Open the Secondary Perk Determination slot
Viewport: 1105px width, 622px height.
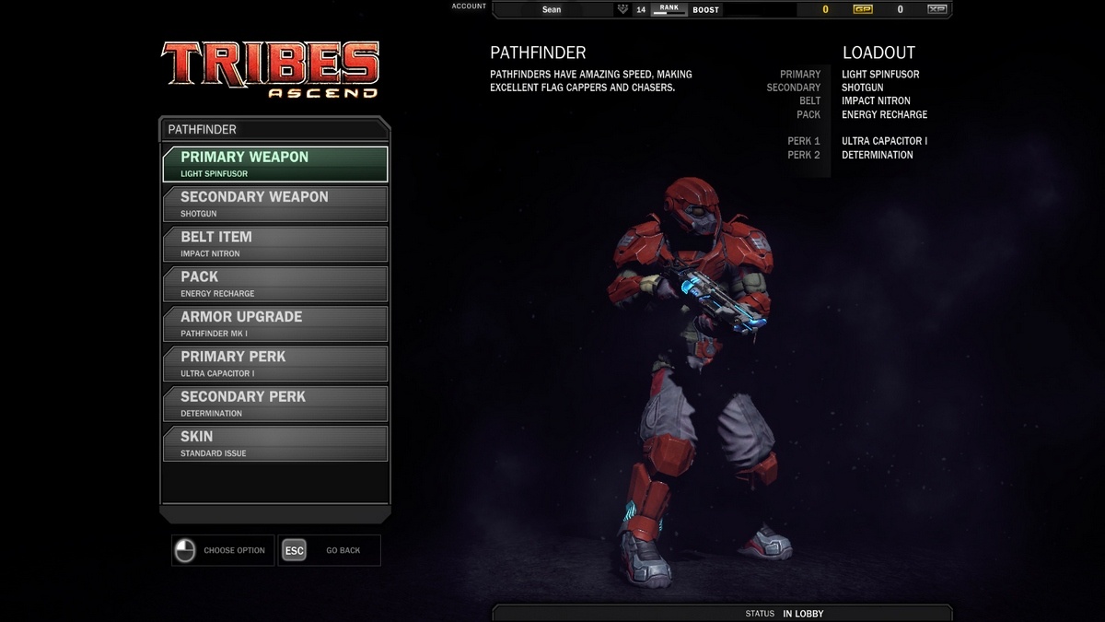coord(275,403)
